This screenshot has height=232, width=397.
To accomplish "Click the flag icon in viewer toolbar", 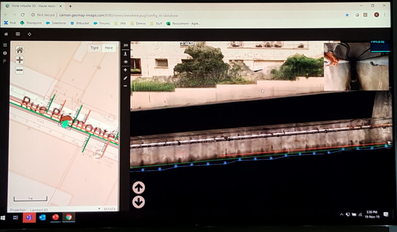I will tap(126, 46).
